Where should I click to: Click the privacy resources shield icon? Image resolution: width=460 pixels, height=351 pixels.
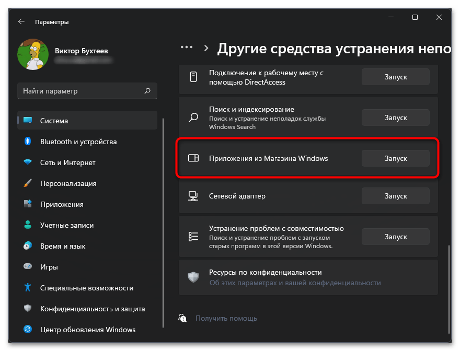tap(193, 277)
